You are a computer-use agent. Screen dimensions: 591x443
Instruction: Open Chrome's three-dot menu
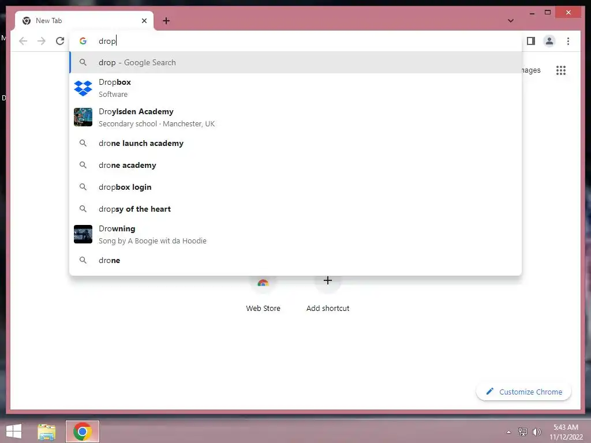[568, 41]
